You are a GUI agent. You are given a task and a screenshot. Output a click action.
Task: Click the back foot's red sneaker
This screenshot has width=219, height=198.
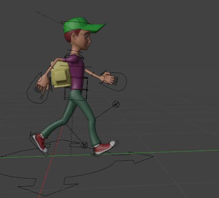point(40,143)
